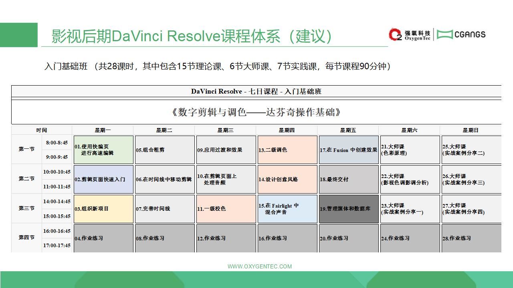
Task: Open the WWW.OXYGENTEC.COM link
Action: click(x=259, y=266)
